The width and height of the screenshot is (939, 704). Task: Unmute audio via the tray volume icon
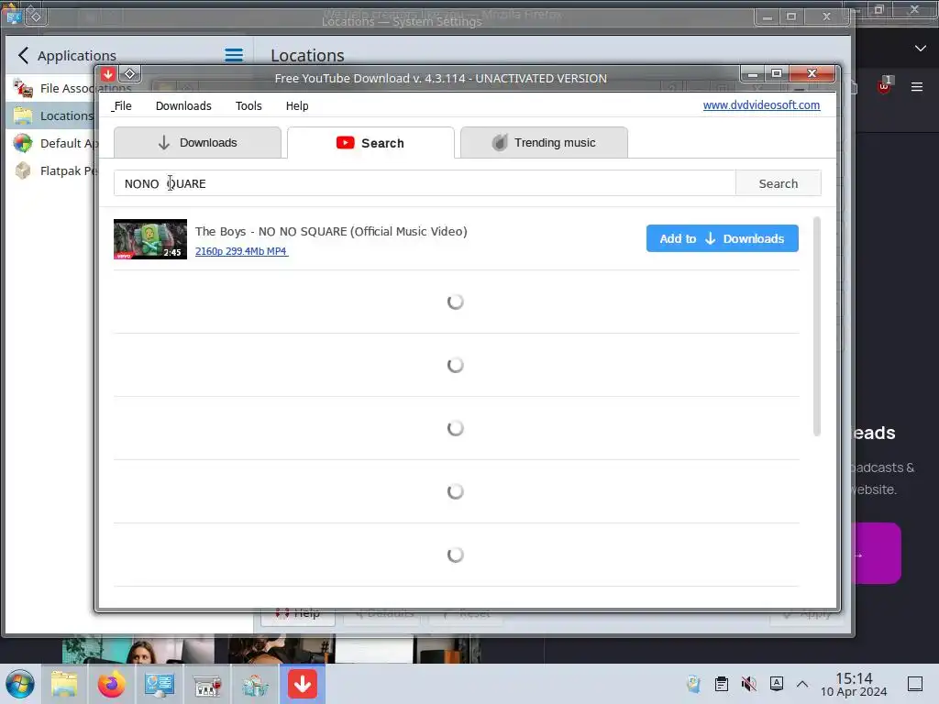click(x=748, y=684)
